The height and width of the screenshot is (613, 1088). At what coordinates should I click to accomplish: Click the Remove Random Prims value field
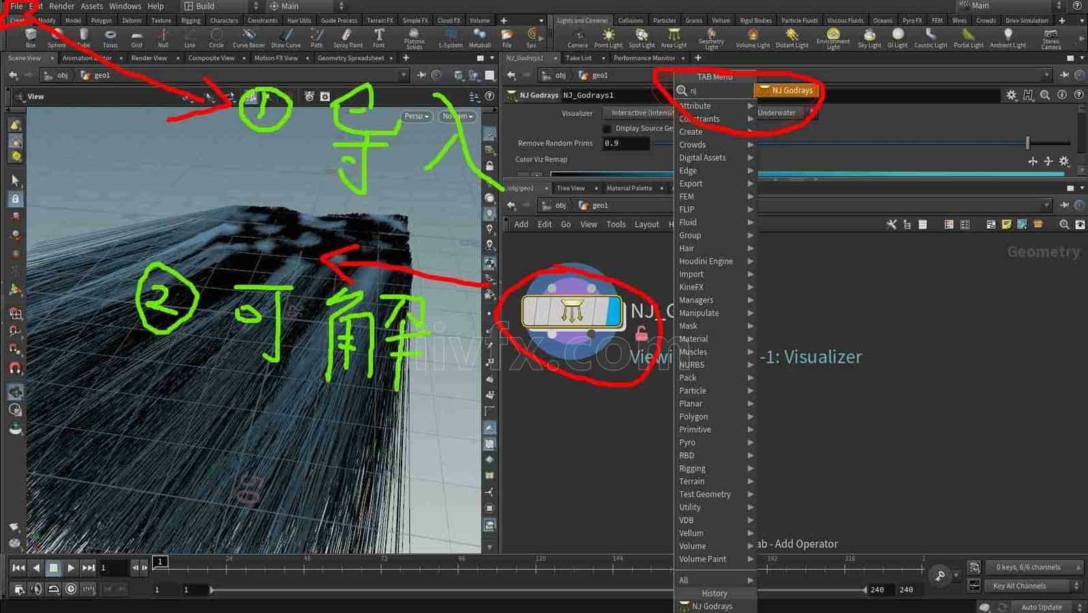(x=626, y=143)
